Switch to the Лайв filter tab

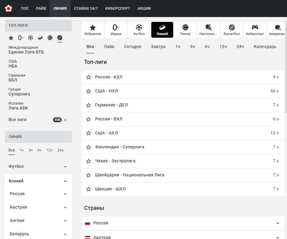(x=109, y=47)
